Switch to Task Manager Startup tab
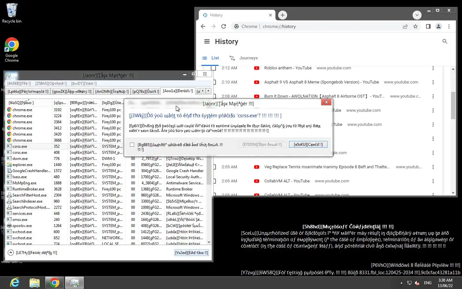The width and height of the screenshot is (462, 289). [x=112, y=92]
